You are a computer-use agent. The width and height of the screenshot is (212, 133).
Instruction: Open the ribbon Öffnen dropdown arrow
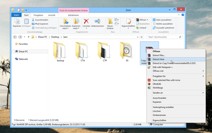click(148, 20)
